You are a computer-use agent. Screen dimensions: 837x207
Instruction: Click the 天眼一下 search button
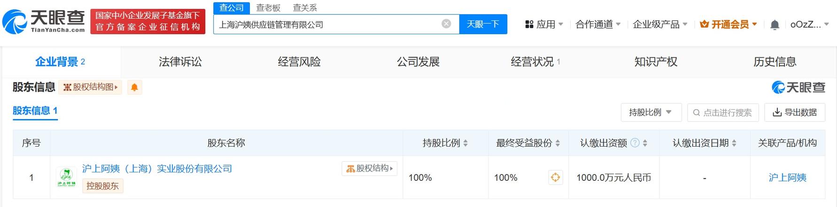483,24
